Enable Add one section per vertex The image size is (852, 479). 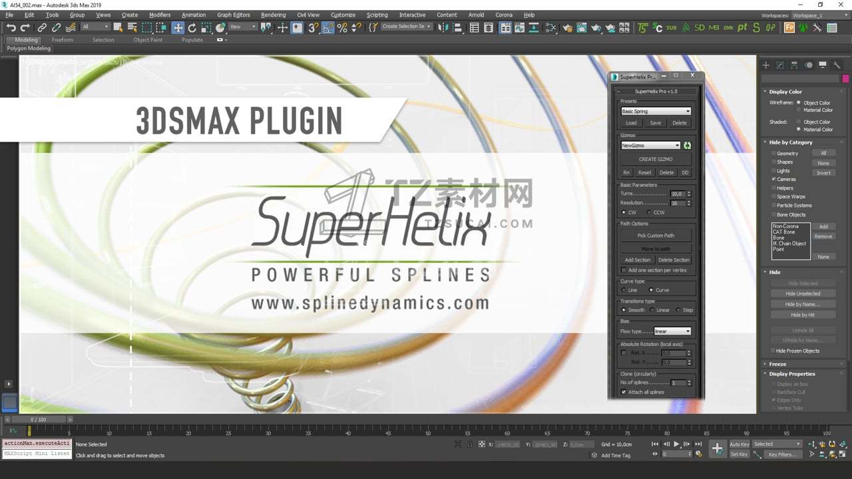[x=624, y=270]
